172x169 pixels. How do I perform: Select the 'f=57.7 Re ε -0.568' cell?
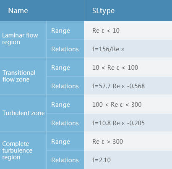click(x=128, y=86)
